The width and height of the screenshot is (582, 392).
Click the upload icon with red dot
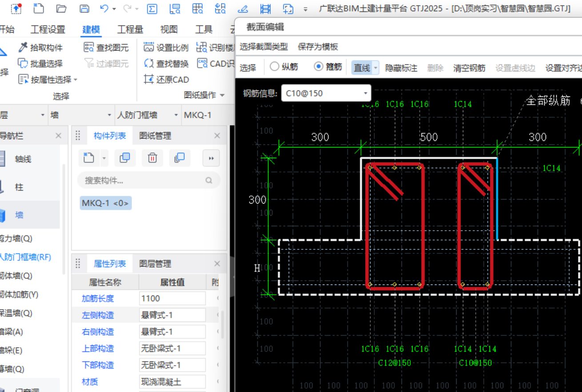pos(16,8)
